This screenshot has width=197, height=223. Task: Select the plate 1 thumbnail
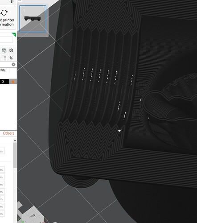(x=33, y=19)
